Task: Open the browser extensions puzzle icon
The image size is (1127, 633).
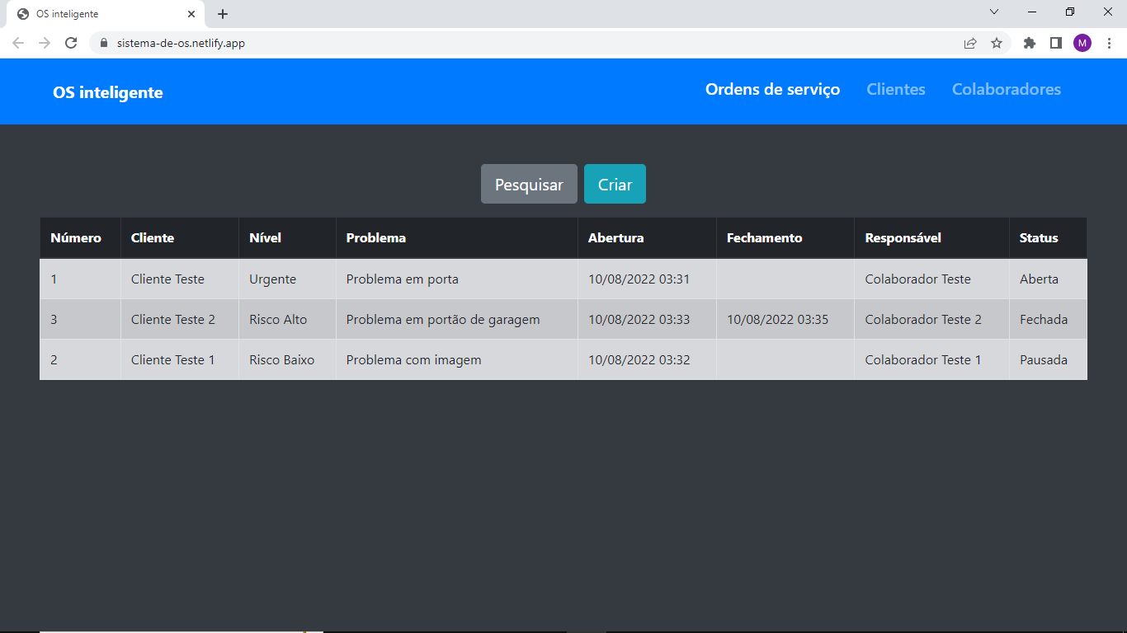Action: (x=1029, y=43)
